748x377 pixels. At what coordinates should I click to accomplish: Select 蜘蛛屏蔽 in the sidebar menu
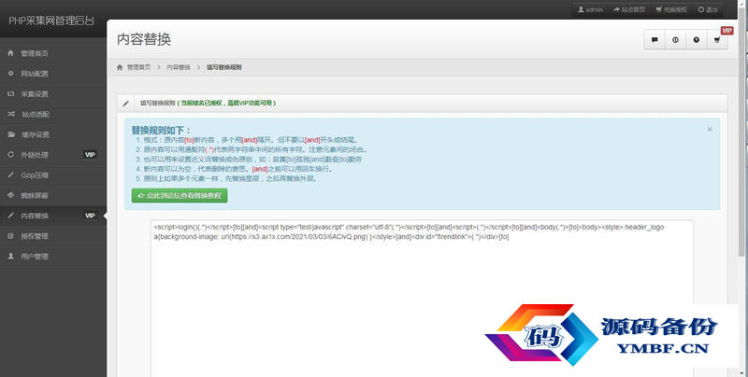tap(53, 195)
